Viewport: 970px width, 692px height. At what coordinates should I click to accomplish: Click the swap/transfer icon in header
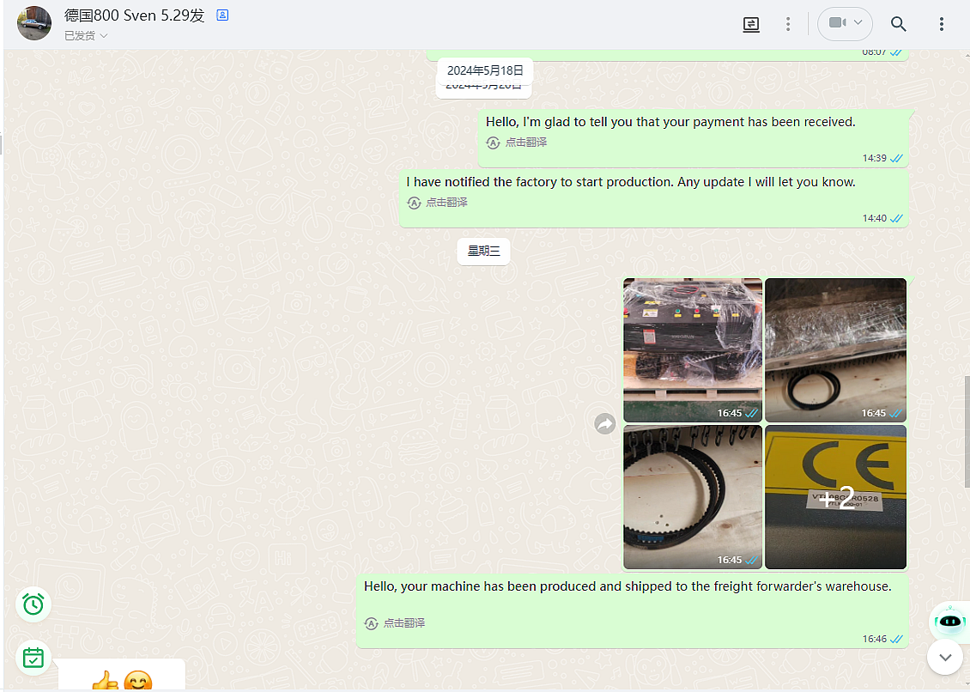click(751, 24)
